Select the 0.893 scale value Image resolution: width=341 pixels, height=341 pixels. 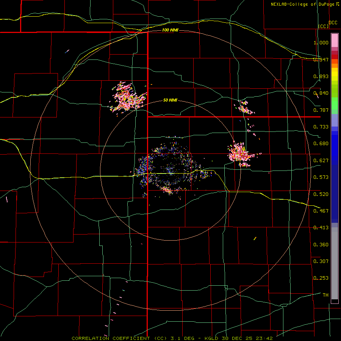[321, 76]
